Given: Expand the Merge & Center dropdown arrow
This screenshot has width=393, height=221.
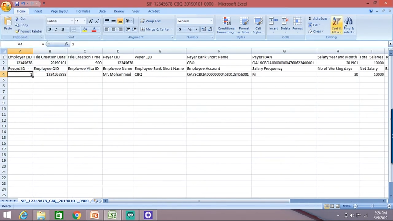Looking at the screenshot, I should [171, 29].
